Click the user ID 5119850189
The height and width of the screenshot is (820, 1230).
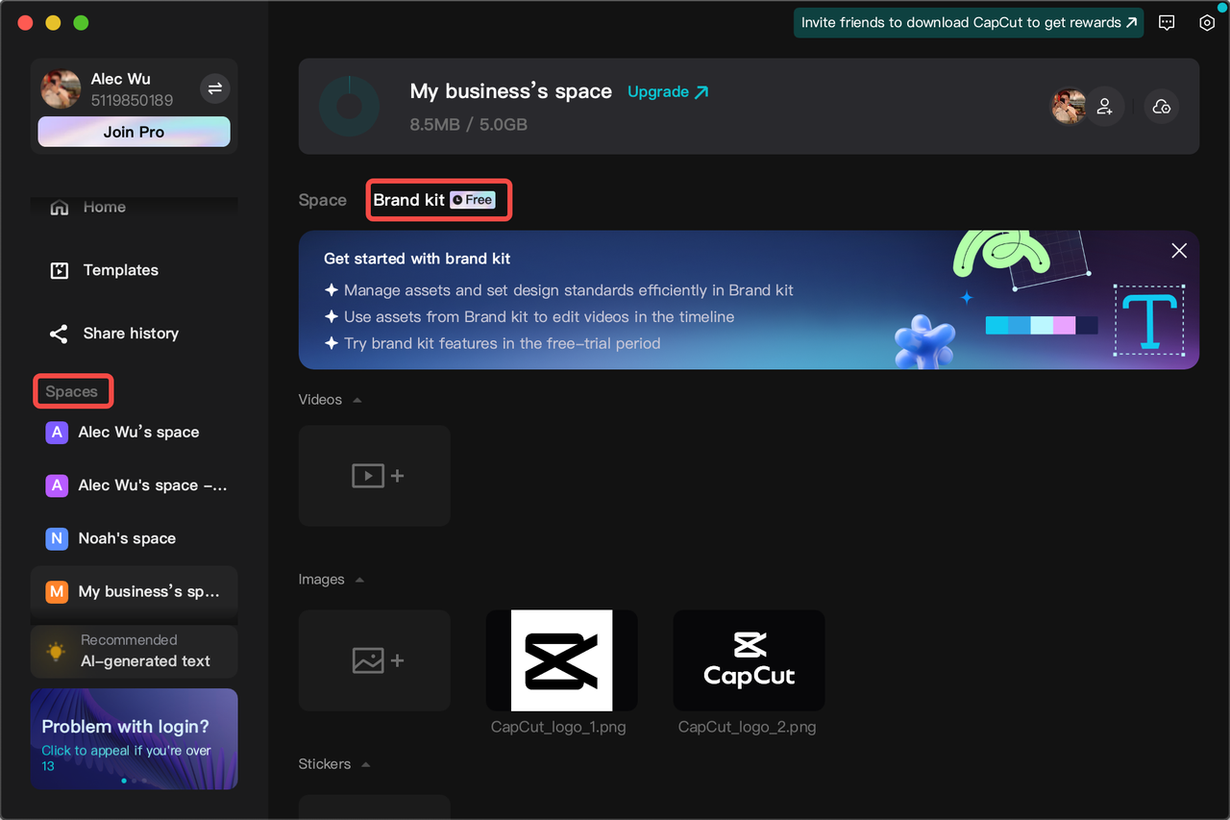(133, 100)
